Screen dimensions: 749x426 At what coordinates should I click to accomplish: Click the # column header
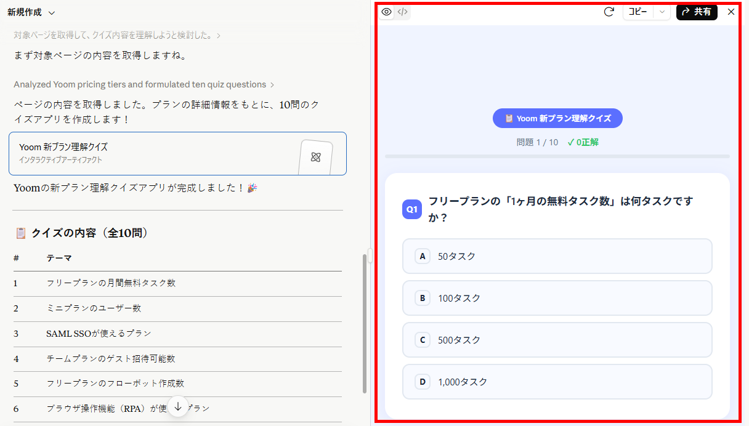(16, 258)
